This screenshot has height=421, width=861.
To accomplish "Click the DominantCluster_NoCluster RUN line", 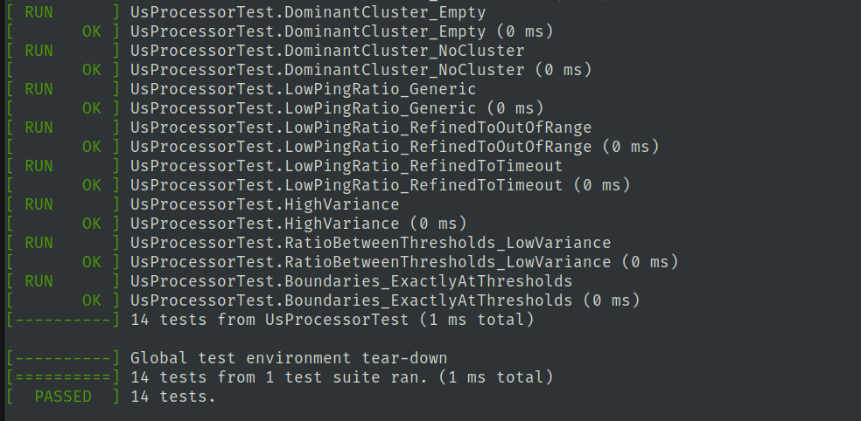I will [x=326, y=51].
